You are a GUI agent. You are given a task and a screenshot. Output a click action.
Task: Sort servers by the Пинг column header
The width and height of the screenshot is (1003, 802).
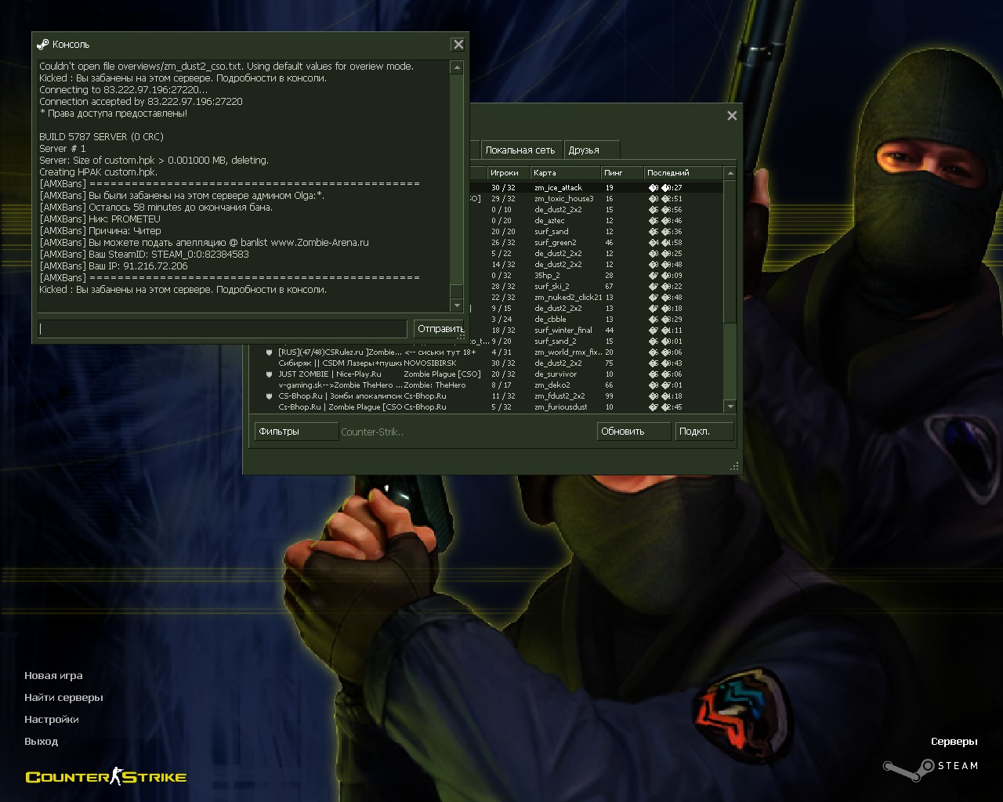[623, 173]
